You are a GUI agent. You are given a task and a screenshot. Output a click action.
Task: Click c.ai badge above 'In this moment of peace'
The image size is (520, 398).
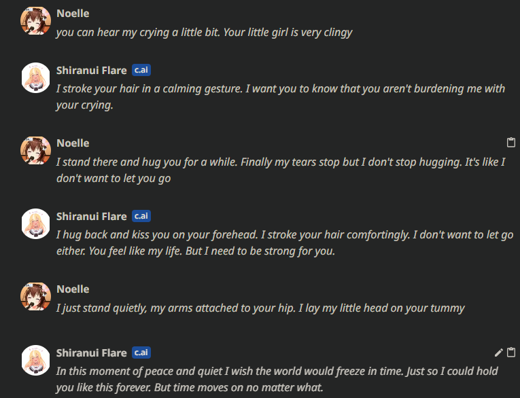coord(141,352)
